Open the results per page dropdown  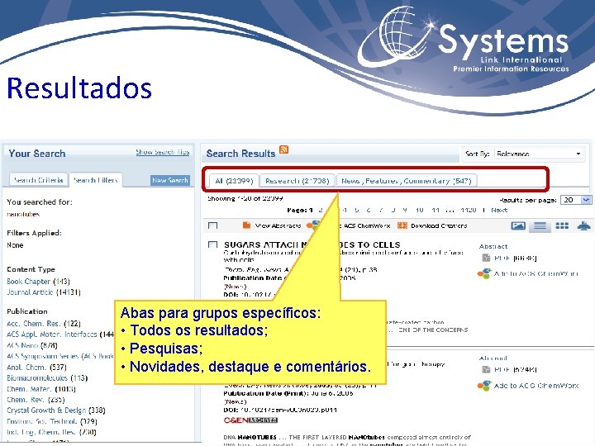576,200
